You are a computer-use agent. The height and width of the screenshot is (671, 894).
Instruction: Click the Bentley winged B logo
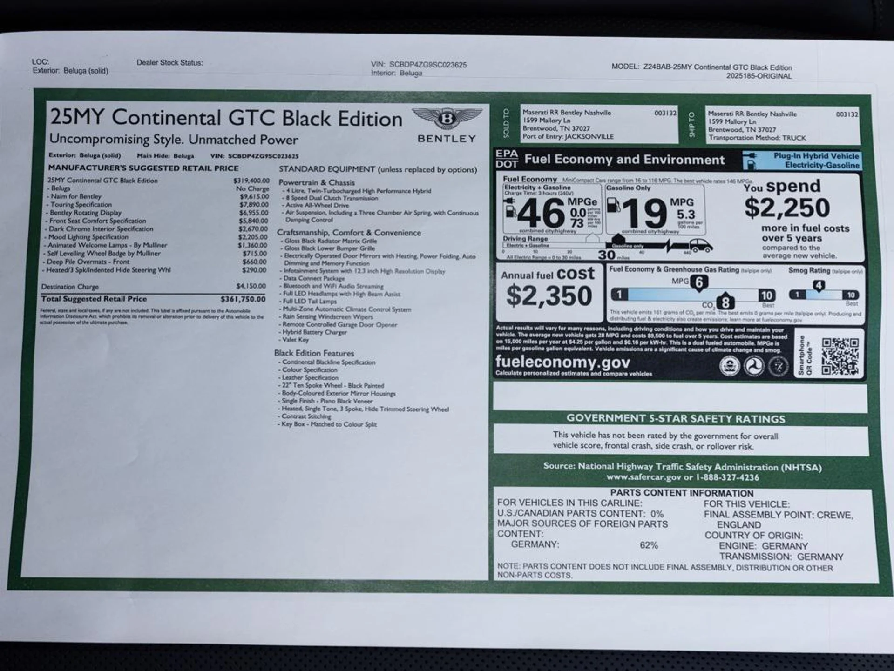447,119
